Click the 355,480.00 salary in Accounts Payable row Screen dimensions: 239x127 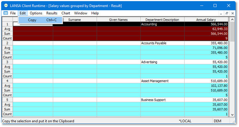click(206, 43)
